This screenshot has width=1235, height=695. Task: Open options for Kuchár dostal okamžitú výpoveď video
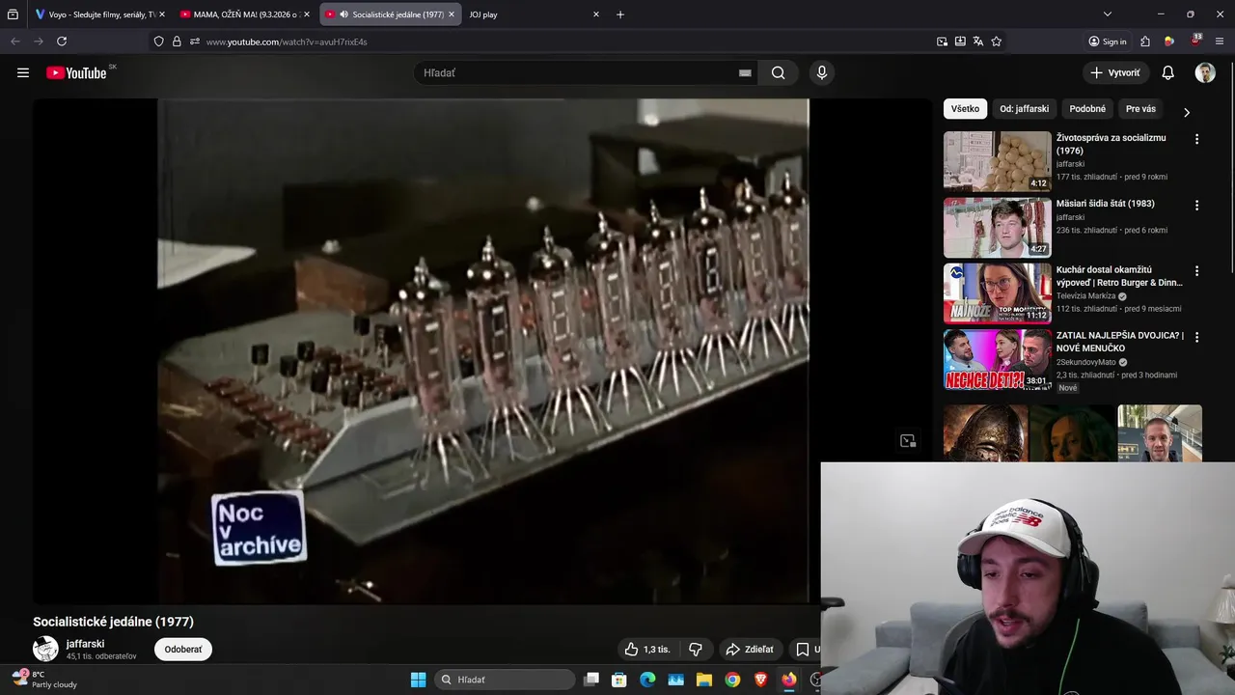coord(1196,271)
